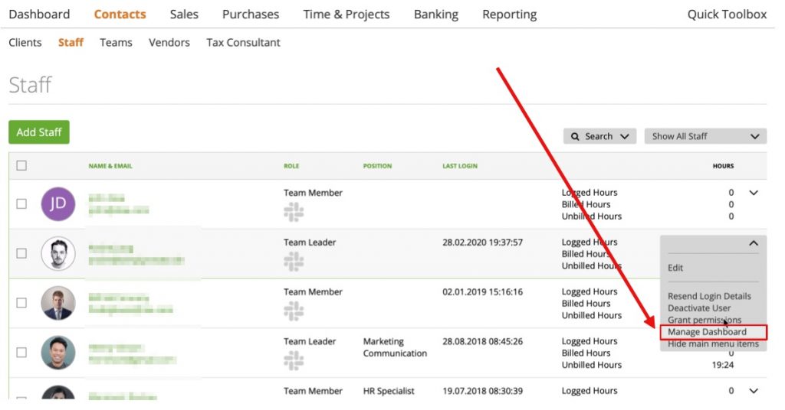This screenshot has width=785, height=410.
Task: Click the Marketing Communication position cell
Action: (395, 347)
